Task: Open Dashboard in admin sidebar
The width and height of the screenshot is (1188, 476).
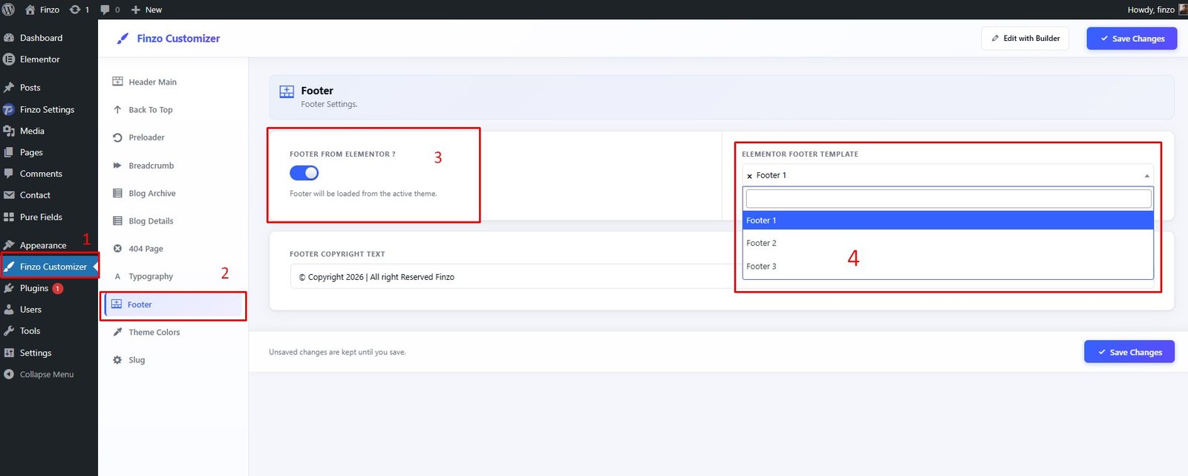Action: coord(41,38)
